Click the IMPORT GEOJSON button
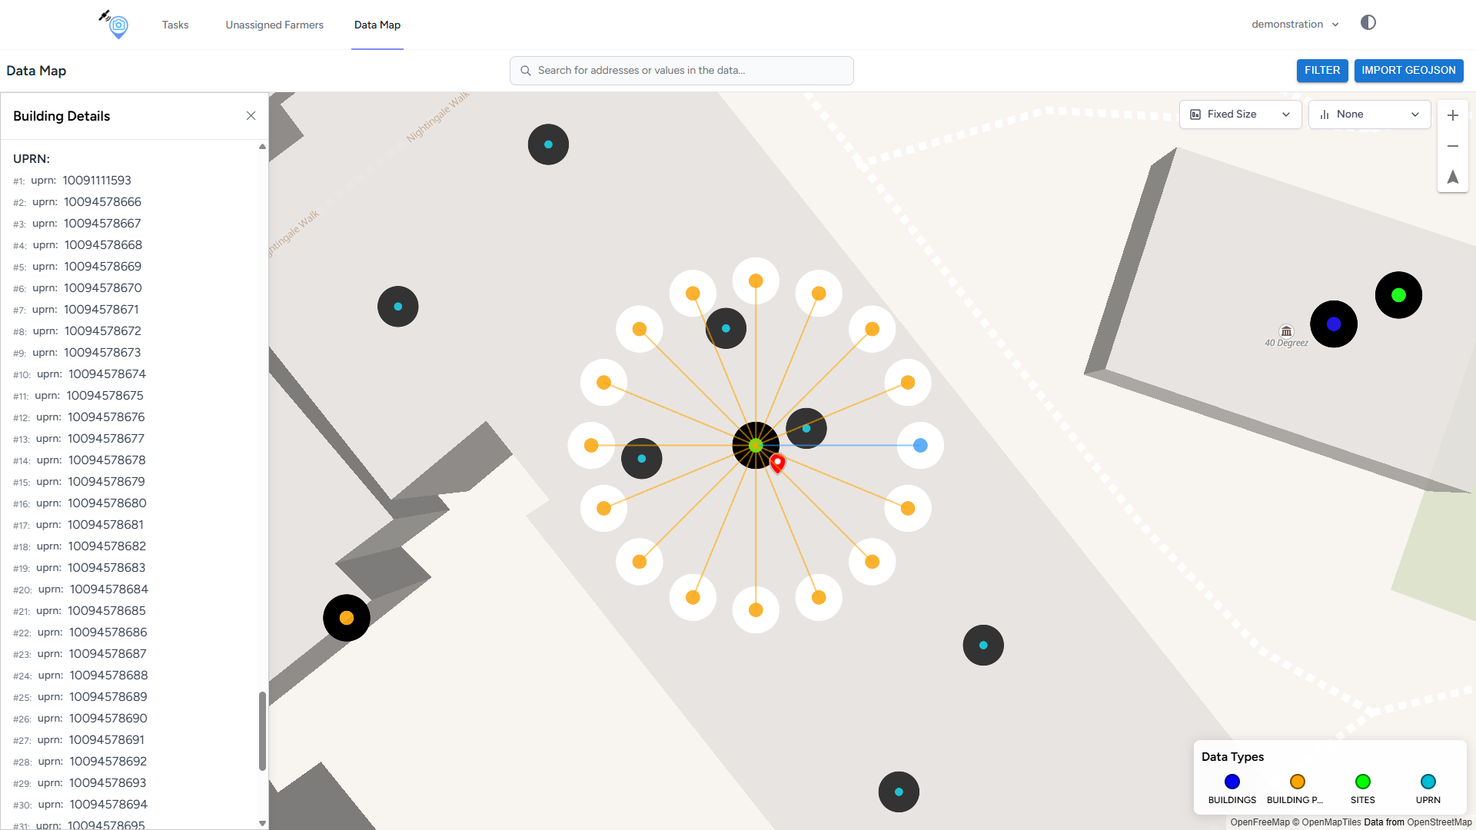 pos(1408,71)
